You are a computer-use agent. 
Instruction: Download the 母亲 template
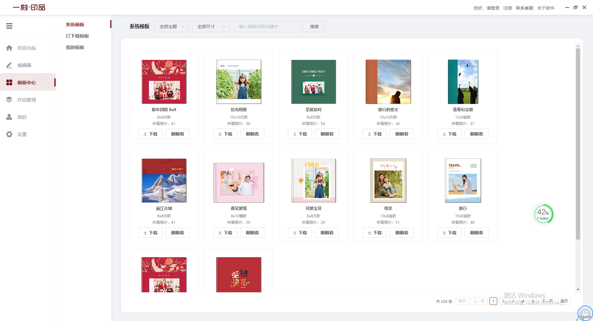click(375, 233)
